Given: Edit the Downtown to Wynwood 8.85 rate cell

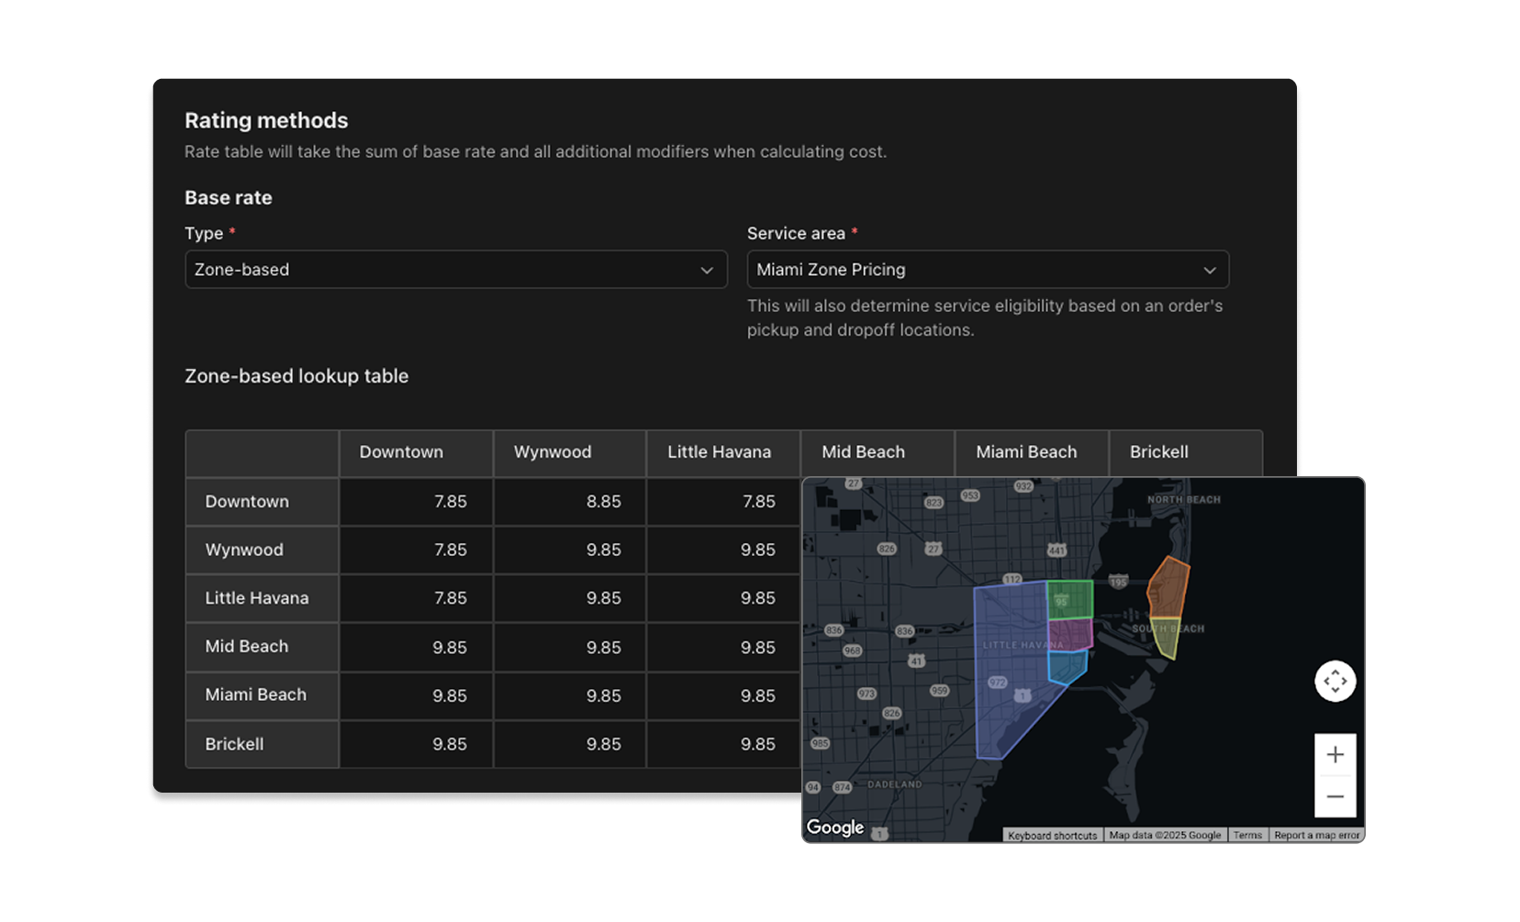Looking at the screenshot, I should tap(569, 502).
